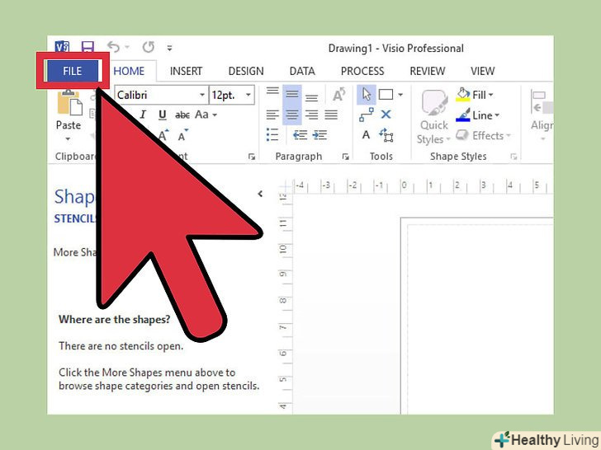The width and height of the screenshot is (601, 450).
Task: Open the Font dialog launcher
Action: 252,157
